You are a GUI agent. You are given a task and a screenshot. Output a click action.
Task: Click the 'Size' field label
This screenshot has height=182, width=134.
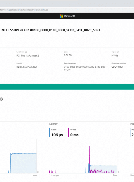(x=66, y=52)
